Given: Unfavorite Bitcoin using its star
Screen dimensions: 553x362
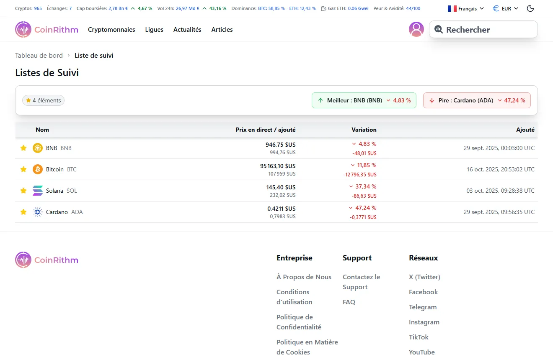Looking at the screenshot, I should (x=23, y=169).
